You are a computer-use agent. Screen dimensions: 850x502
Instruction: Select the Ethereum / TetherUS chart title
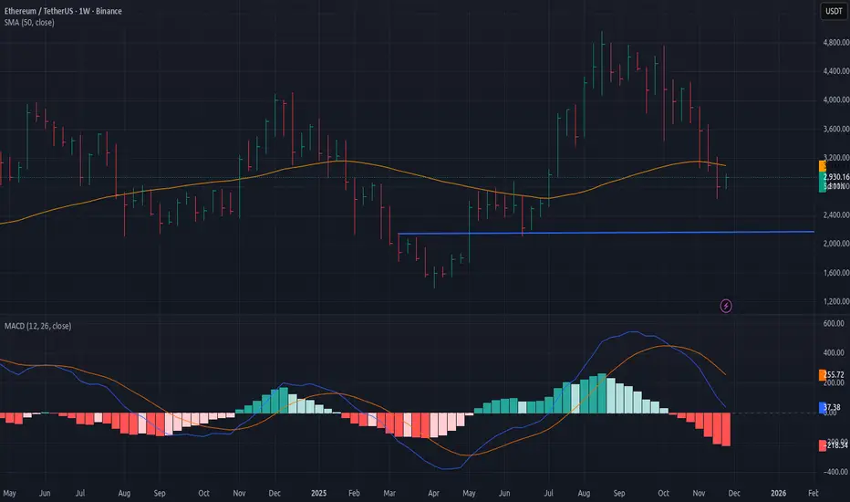[63, 11]
